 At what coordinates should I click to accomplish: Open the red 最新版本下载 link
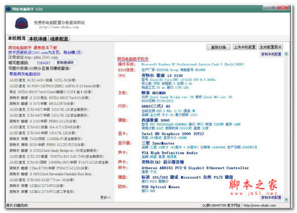tap(46, 48)
